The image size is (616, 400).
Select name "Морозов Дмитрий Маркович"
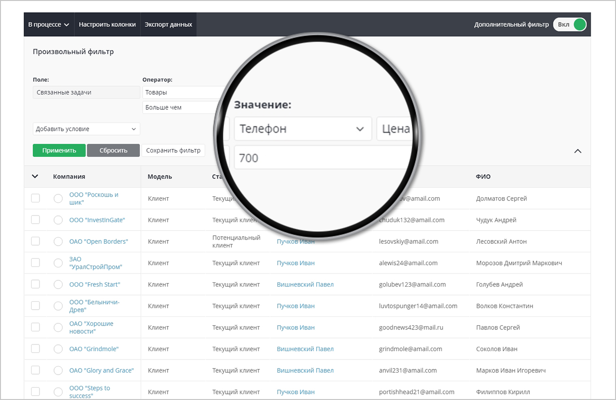click(x=519, y=263)
